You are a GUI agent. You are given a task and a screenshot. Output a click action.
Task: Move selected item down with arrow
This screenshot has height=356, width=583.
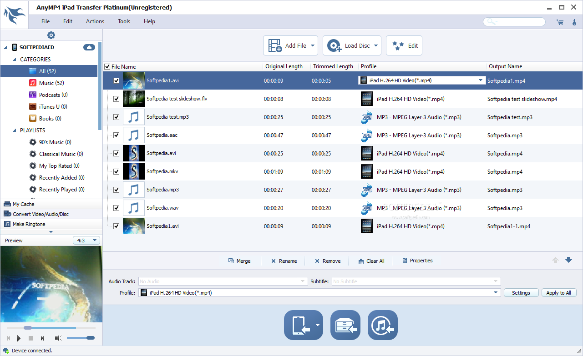568,260
